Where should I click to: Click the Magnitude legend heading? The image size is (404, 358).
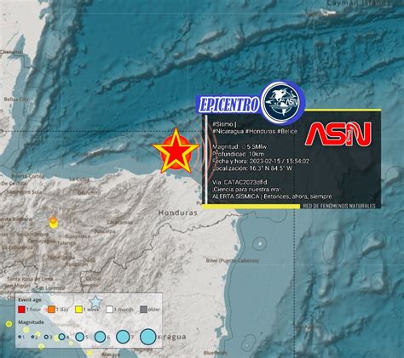click(x=31, y=322)
